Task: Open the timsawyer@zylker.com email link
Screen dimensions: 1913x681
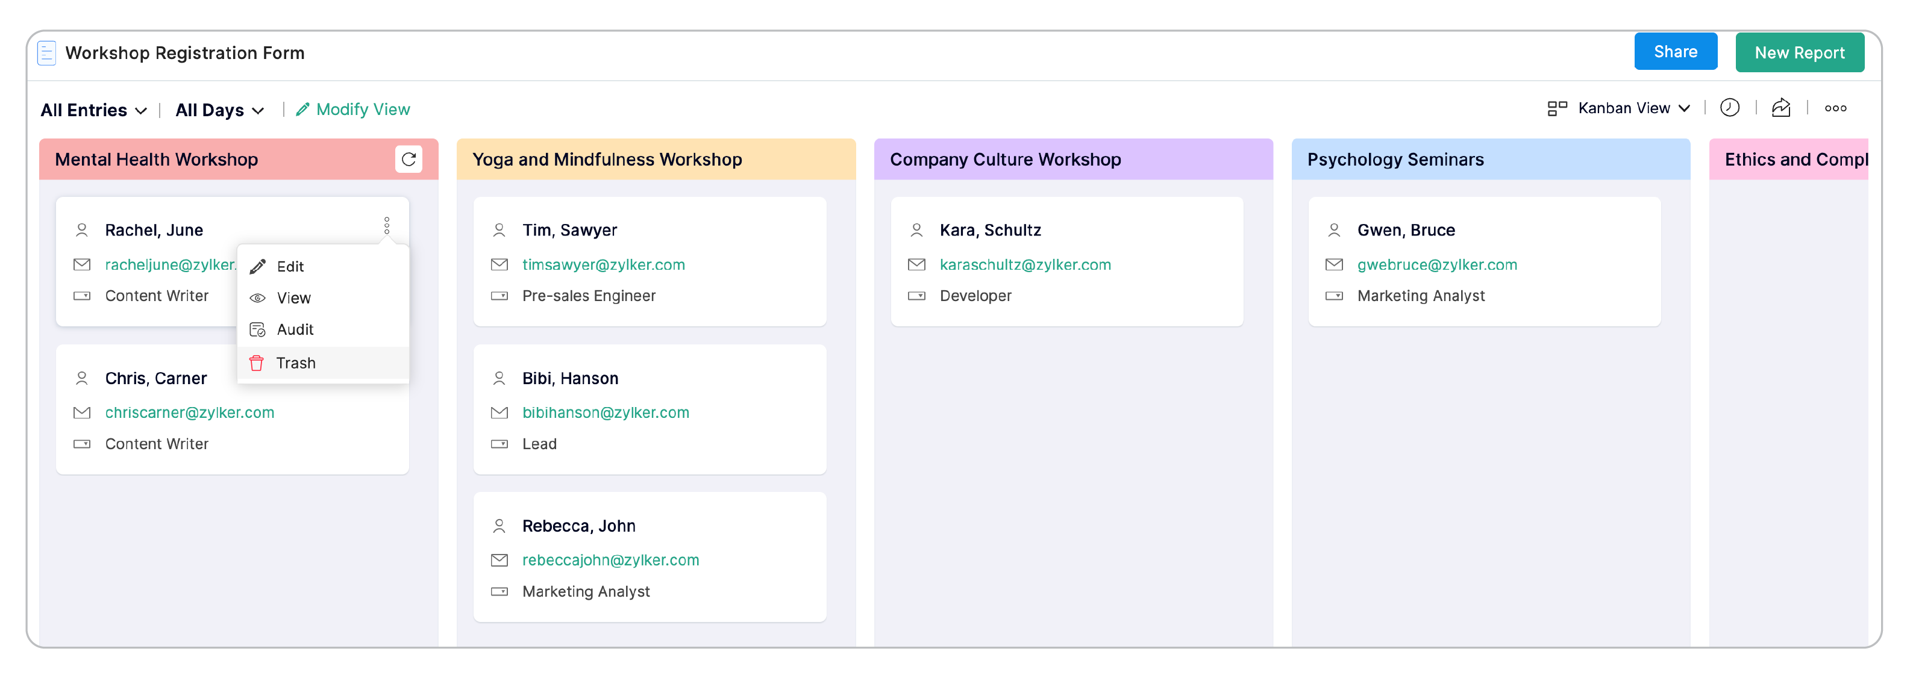Action: (x=603, y=265)
